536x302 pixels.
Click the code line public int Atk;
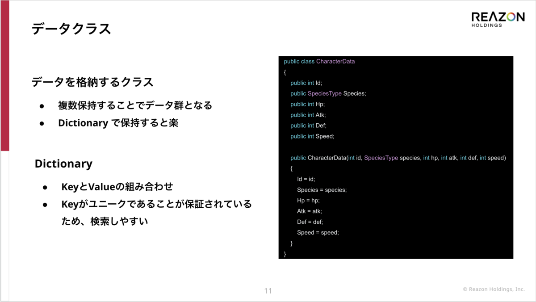coord(308,115)
